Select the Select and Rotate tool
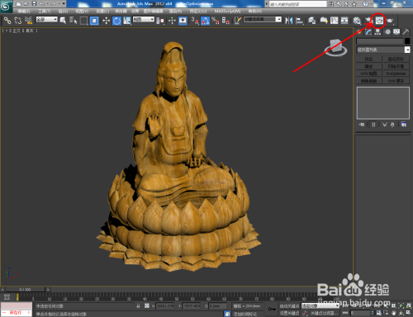Screen dimensions: 413x317 [x=116, y=21]
